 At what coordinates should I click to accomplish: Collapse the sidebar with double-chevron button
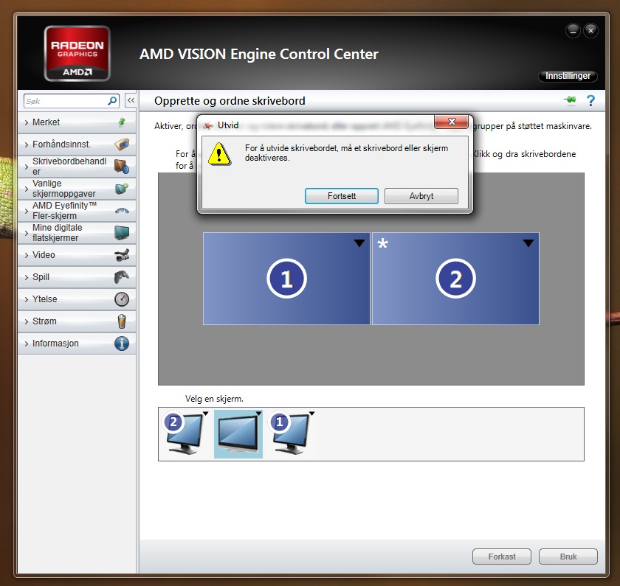point(131,101)
